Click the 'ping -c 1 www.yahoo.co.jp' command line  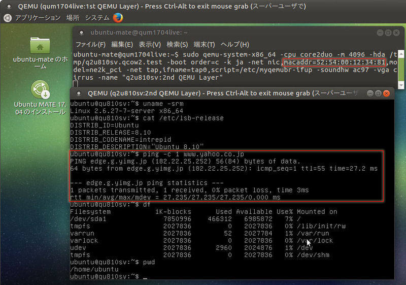point(157,154)
